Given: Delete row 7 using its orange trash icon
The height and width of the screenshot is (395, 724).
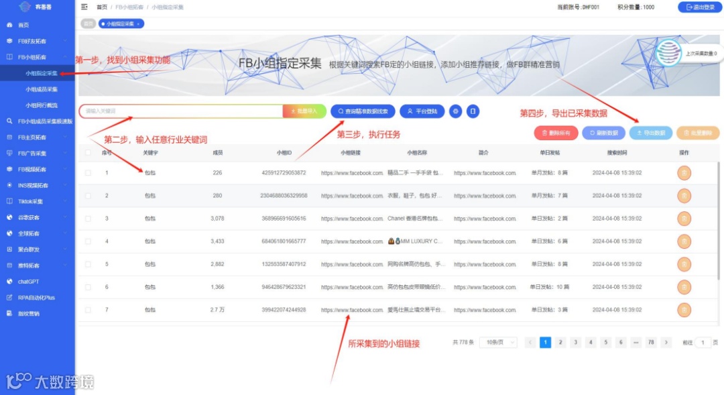Looking at the screenshot, I should [684, 310].
